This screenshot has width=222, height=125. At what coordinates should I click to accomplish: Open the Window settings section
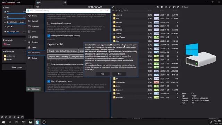[35, 37]
